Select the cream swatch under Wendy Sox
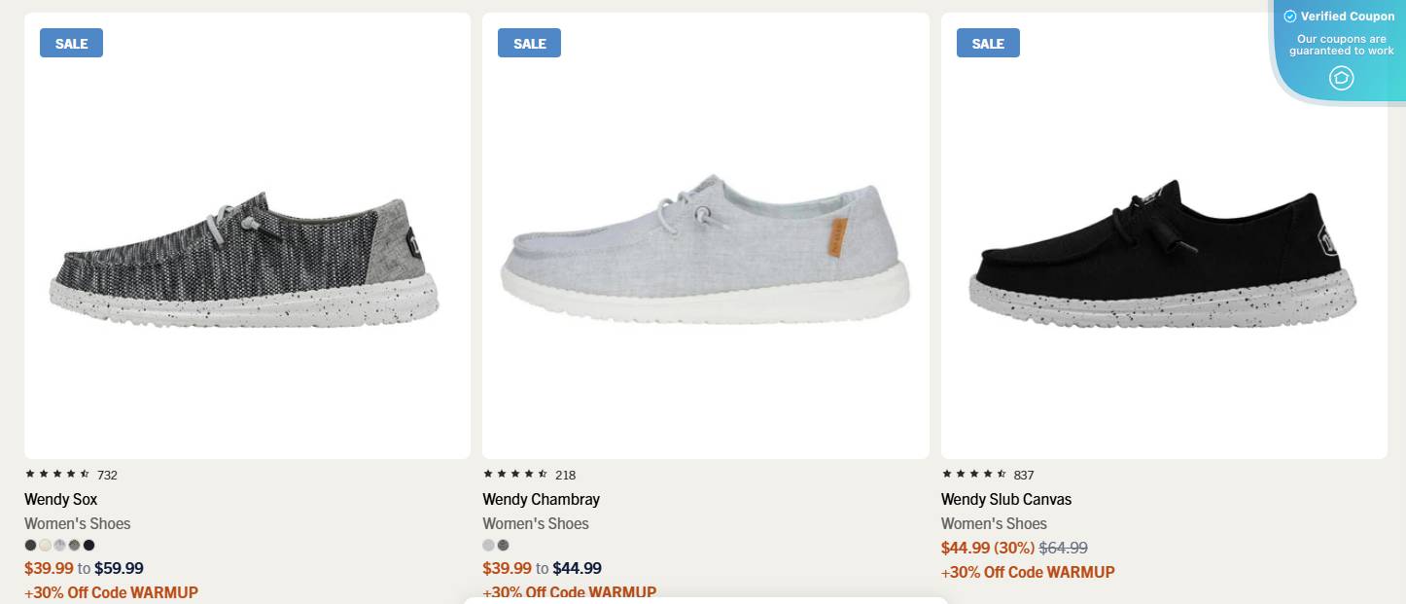Image resolution: width=1406 pixels, height=604 pixels. [x=45, y=545]
